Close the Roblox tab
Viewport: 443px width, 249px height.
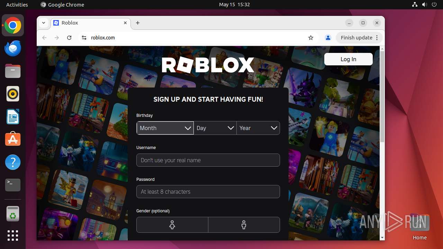pyautogui.click(x=125, y=23)
